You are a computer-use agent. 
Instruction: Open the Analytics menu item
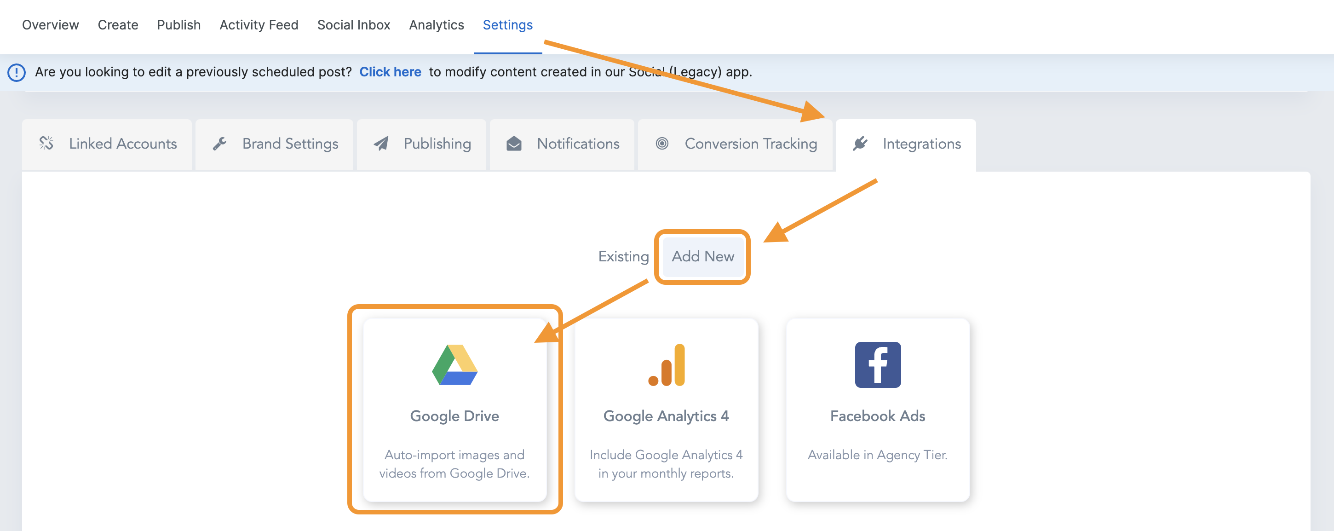point(436,25)
